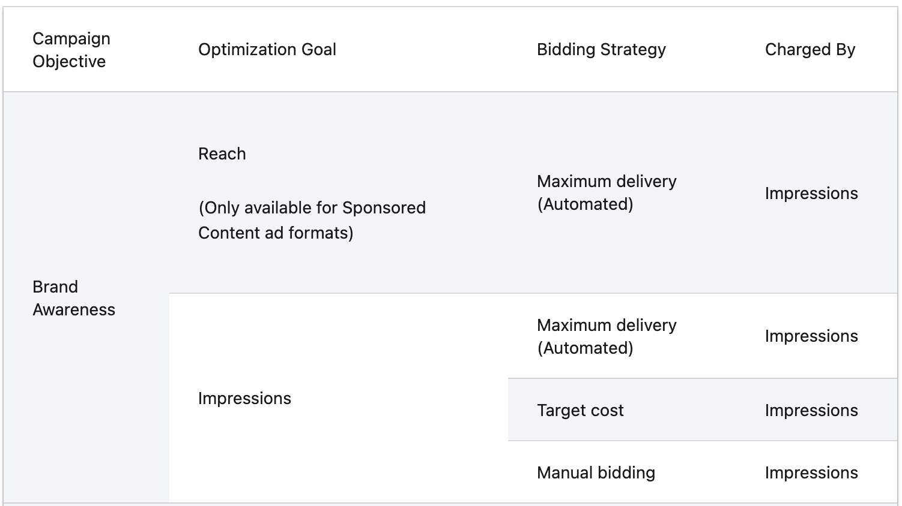Screen dimensions: 902x506
Task: Click the word Awareness in the objective cell
Action: [74, 310]
